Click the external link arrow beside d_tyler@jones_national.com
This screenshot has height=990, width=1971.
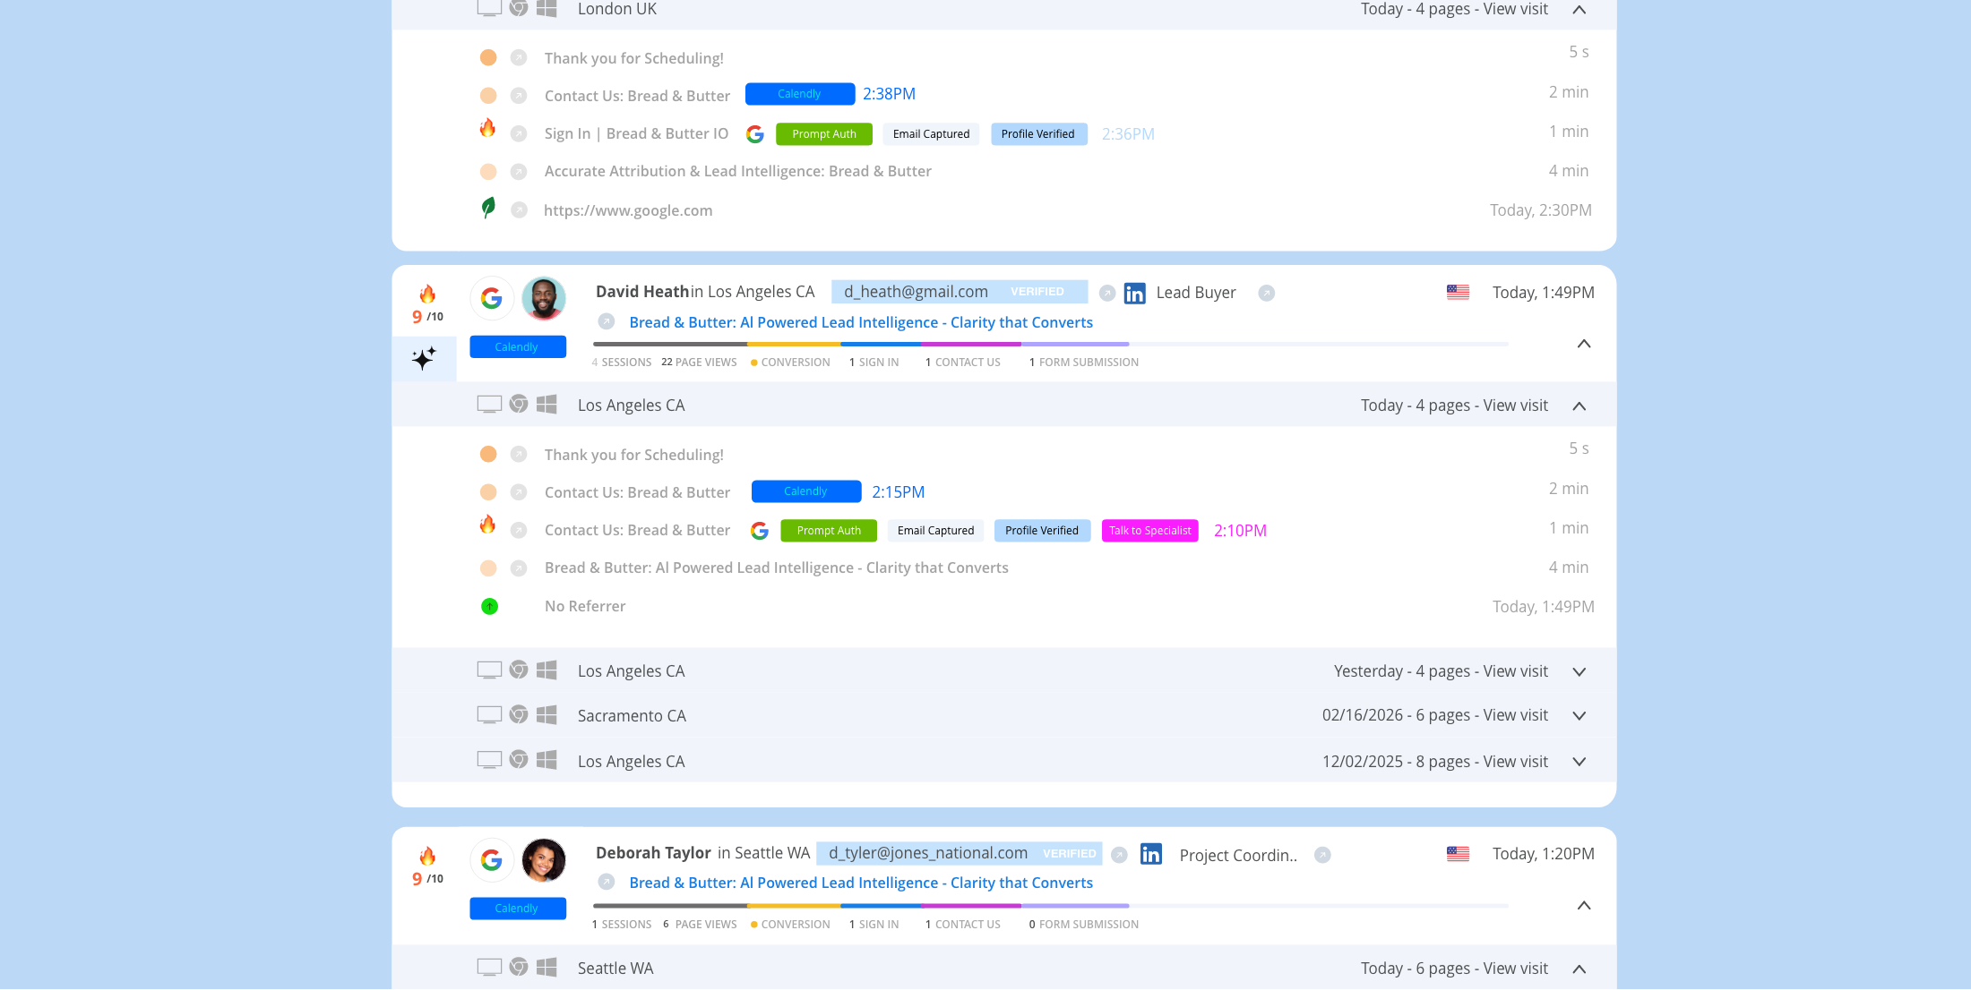[x=1119, y=855]
